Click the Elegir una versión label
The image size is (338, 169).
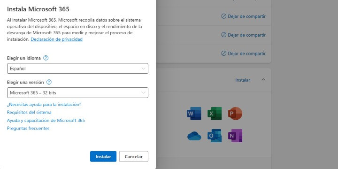pyautogui.click(x=25, y=82)
